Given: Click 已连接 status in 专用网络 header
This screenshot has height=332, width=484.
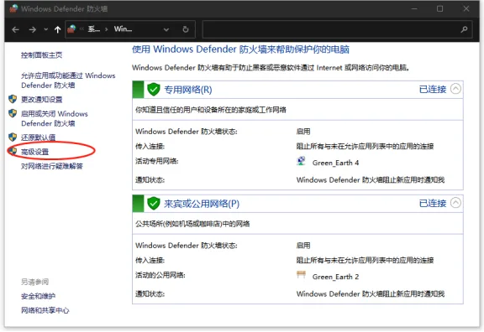Looking at the screenshot, I should click(x=433, y=90).
